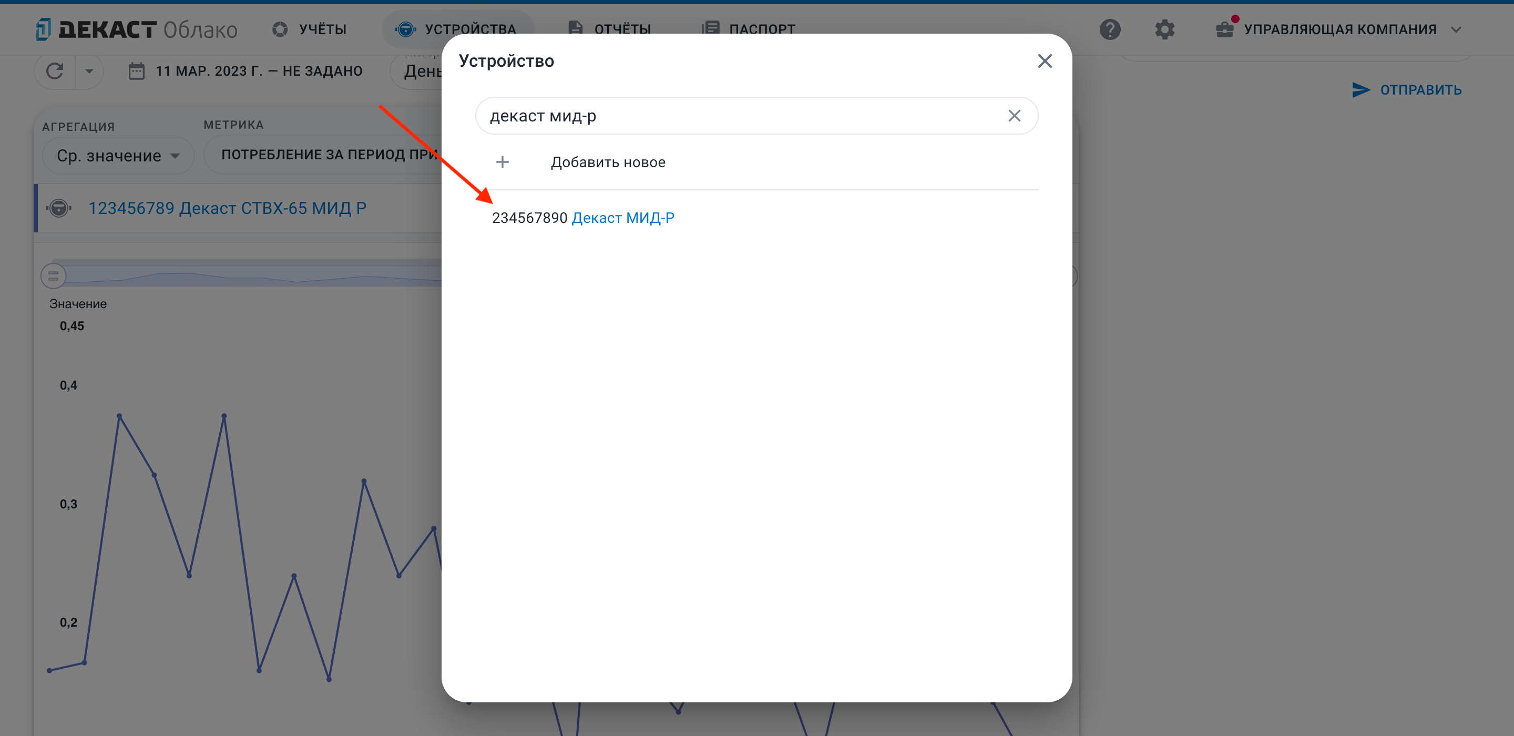The width and height of the screenshot is (1514, 736).
Task: Switch to the УЧЁТЫ tab
Action: coord(310,29)
